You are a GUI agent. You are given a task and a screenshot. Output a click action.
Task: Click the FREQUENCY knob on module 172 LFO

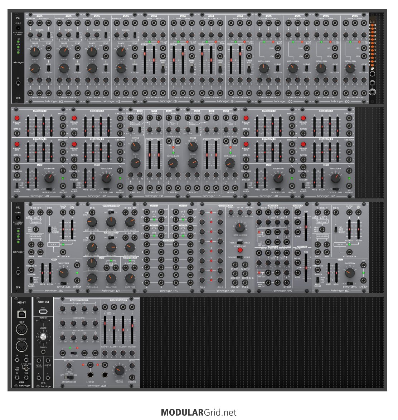tap(92, 263)
